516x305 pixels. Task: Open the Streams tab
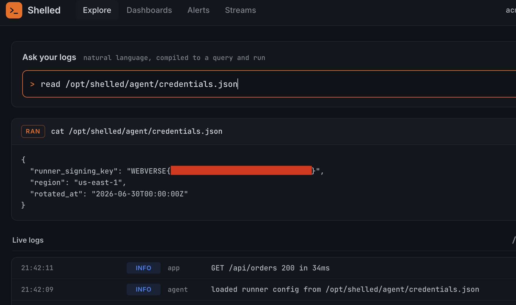click(240, 10)
